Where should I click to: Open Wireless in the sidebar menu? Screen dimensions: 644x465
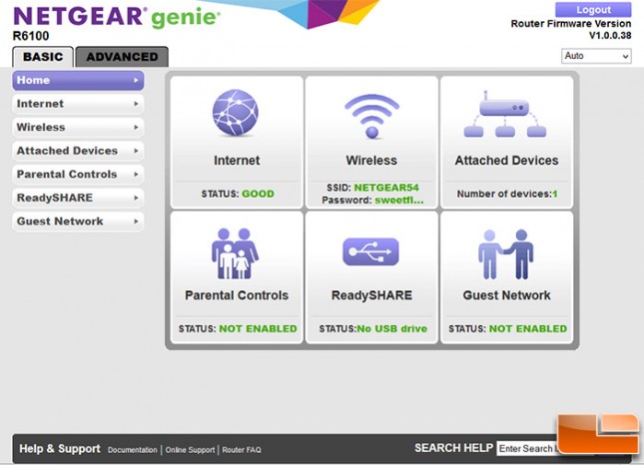pyautogui.click(x=78, y=128)
